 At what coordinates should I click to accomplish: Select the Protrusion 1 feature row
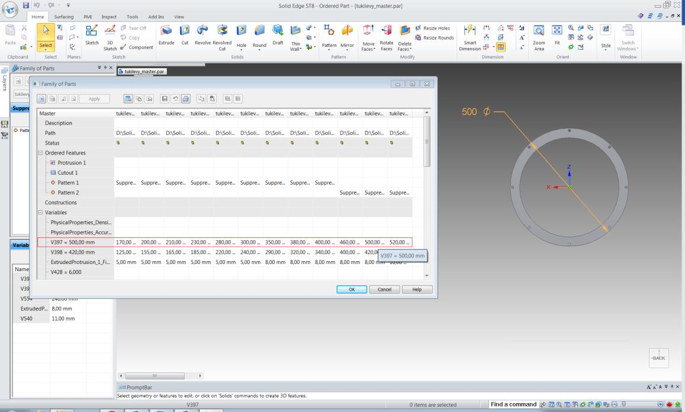point(72,163)
